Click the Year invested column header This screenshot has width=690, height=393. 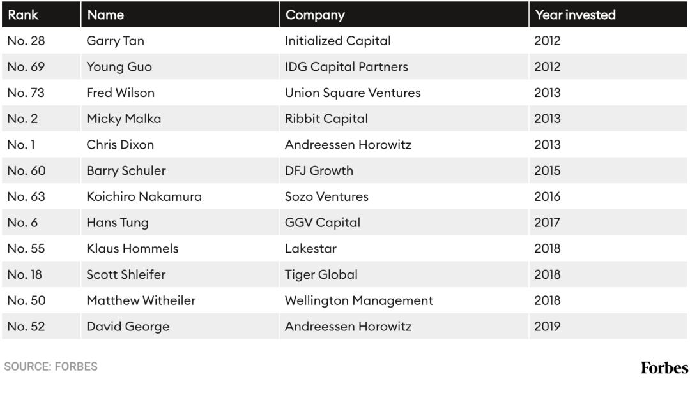(x=575, y=15)
